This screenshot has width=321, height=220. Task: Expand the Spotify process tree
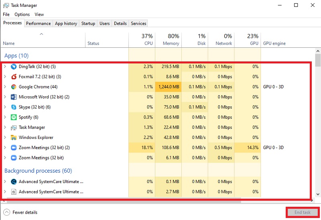click(x=5, y=117)
